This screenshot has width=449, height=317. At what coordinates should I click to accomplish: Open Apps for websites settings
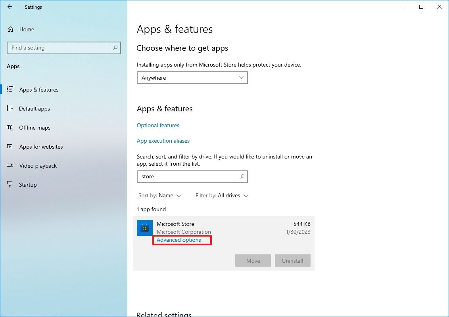(41, 147)
